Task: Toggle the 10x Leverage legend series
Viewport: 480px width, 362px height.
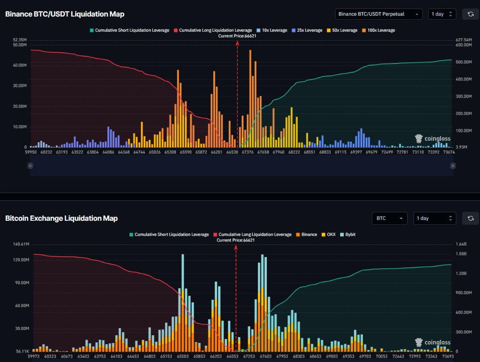Action: pos(271,30)
